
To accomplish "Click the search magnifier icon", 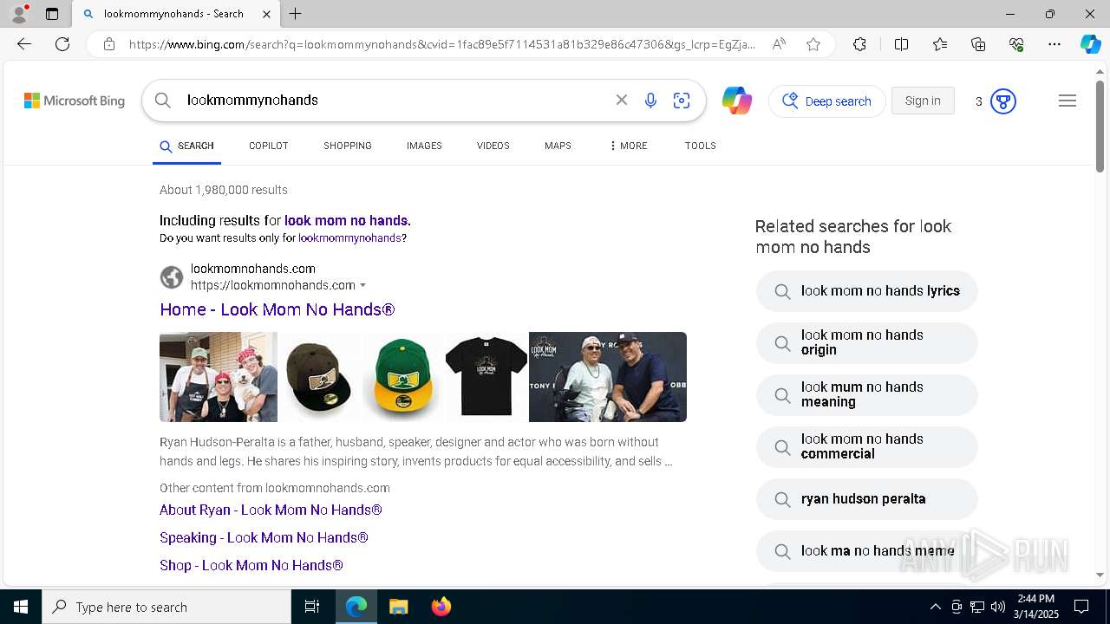I will (162, 101).
